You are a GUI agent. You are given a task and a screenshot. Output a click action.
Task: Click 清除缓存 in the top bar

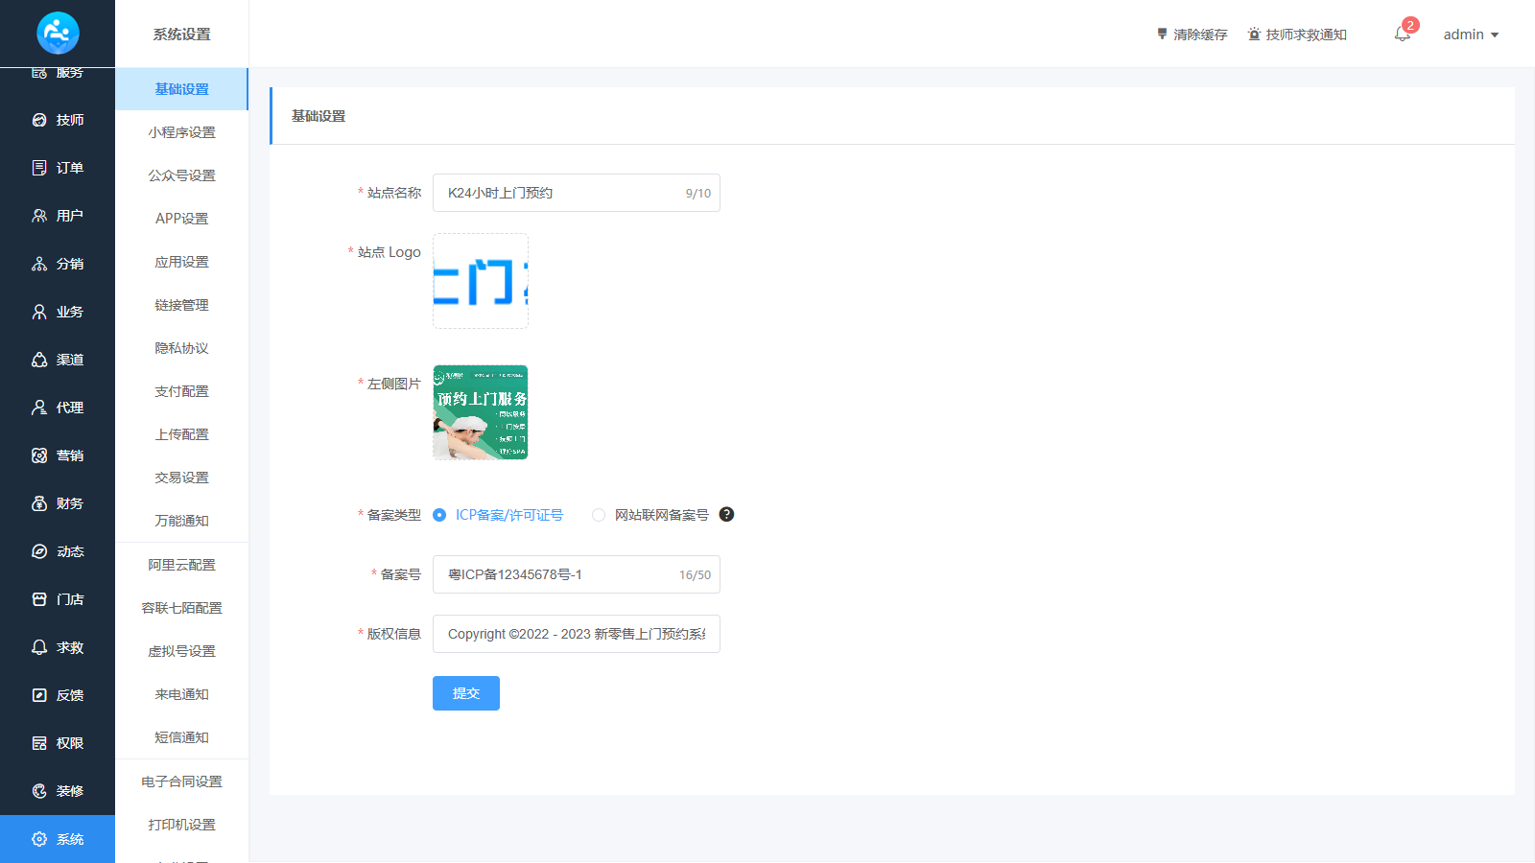1192,35
